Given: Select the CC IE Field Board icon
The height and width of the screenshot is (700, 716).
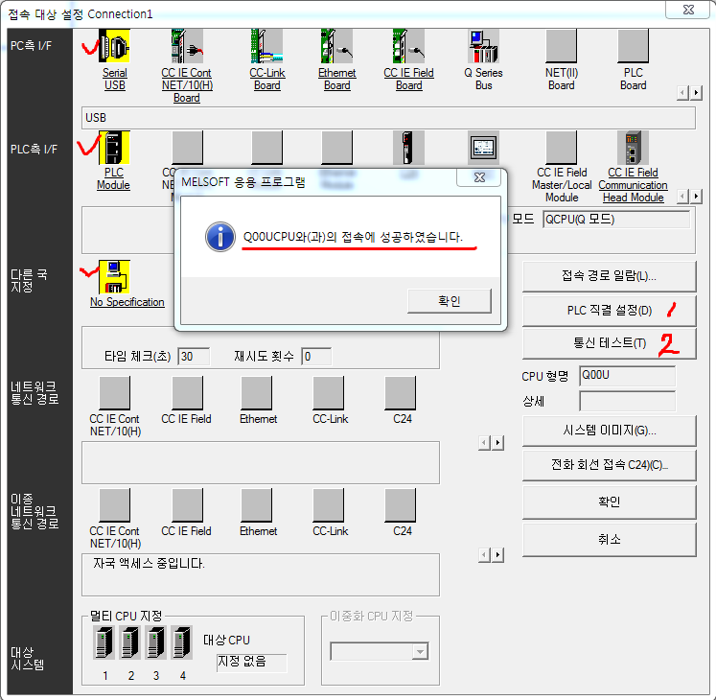Looking at the screenshot, I should tap(408, 46).
